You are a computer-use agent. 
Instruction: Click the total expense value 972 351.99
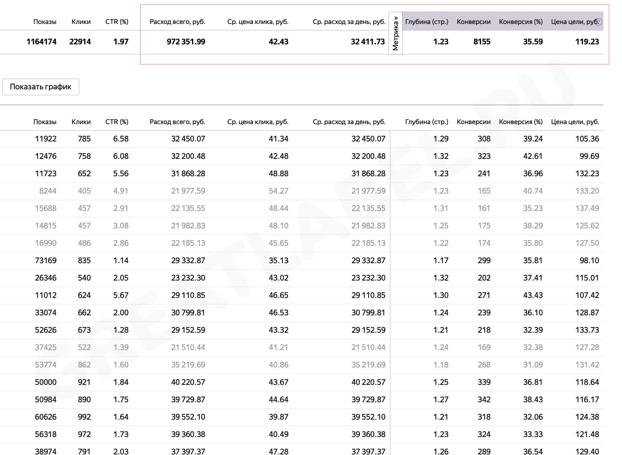[186, 42]
